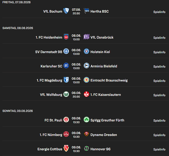The image size is (169, 156).
Task: Click the FC St. Pauli team name
Action: 53,120
